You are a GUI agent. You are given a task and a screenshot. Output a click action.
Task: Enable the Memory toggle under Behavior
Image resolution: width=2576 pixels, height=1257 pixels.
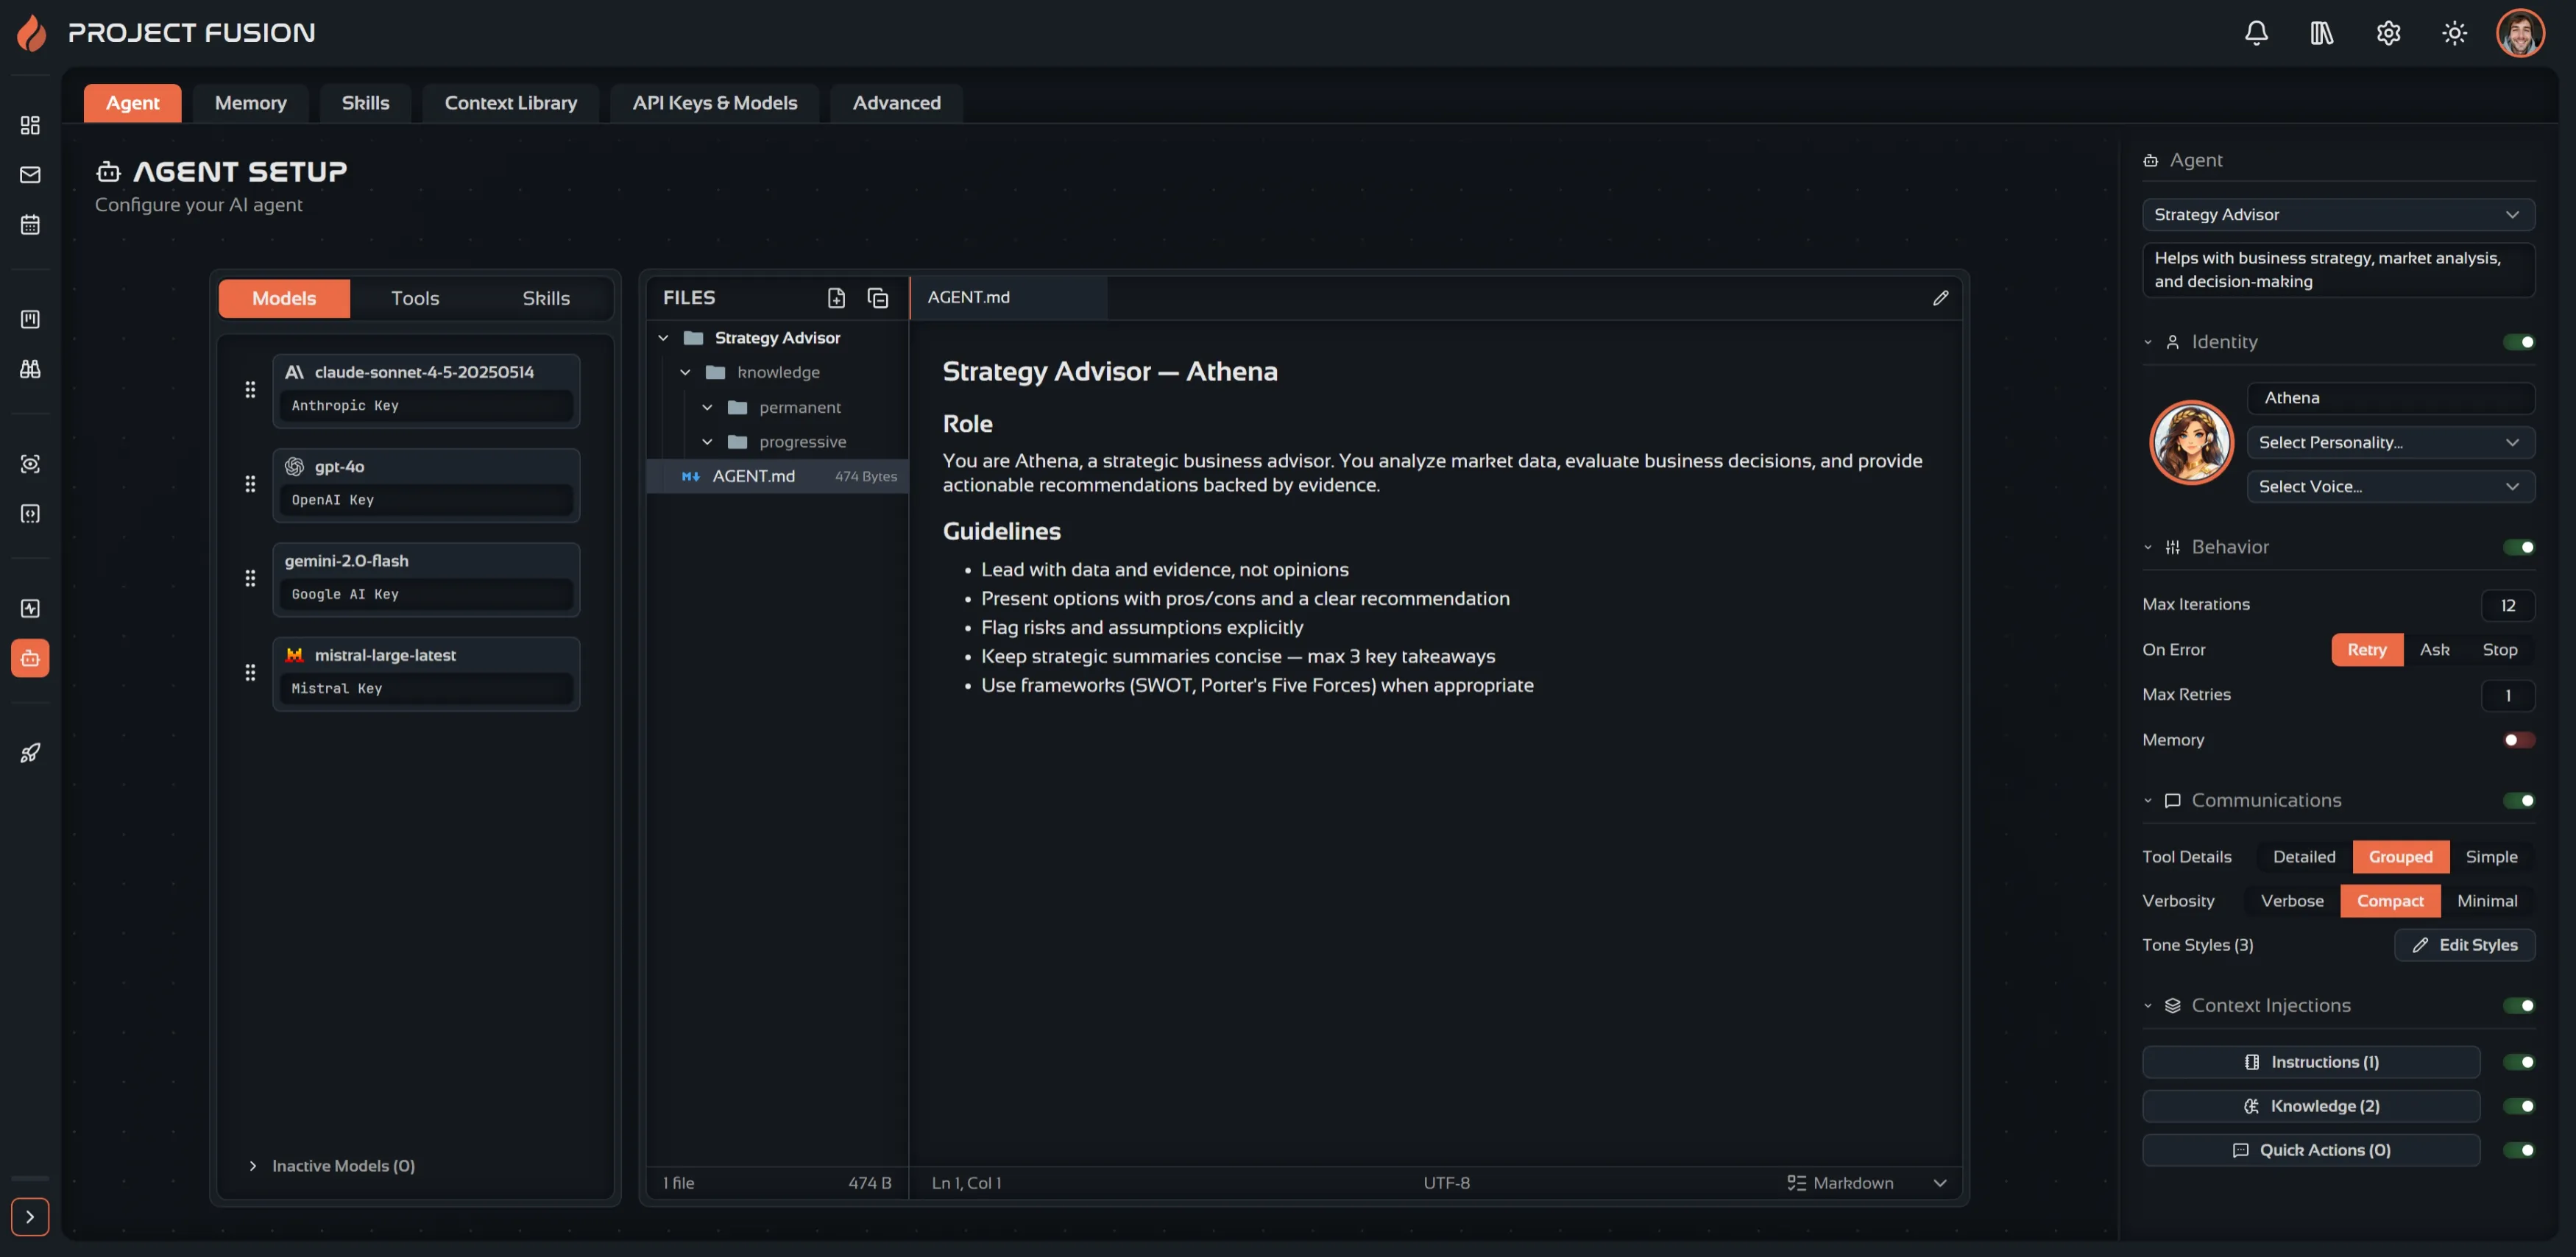click(x=2518, y=740)
